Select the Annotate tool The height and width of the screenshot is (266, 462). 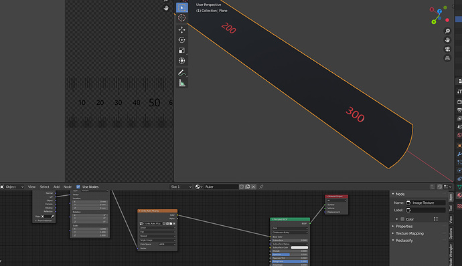(182, 73)
